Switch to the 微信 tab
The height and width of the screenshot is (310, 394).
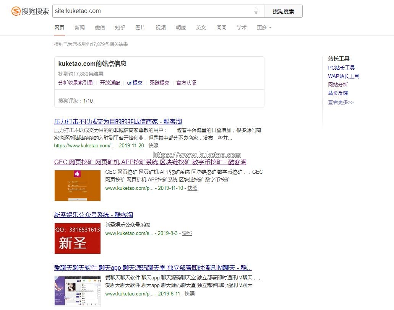(x=100, y=28)
